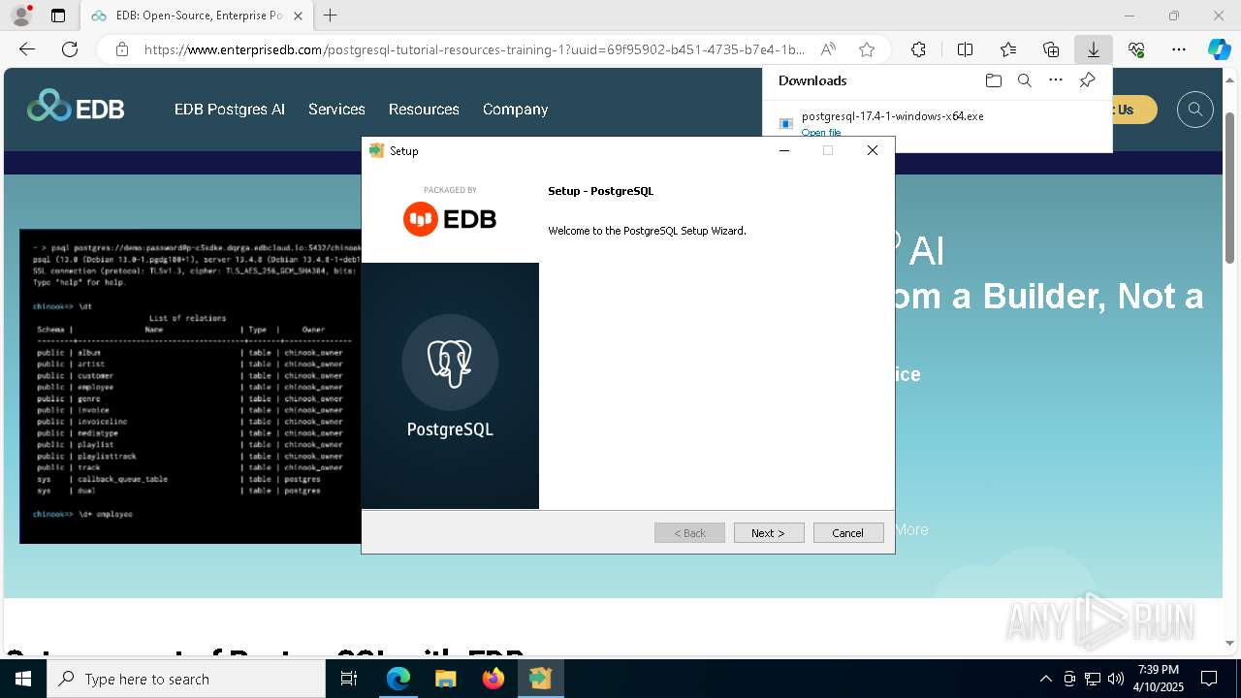Open a new browser tab
The height and width of the screenshot is (698, 1241).
click(331, 16)
